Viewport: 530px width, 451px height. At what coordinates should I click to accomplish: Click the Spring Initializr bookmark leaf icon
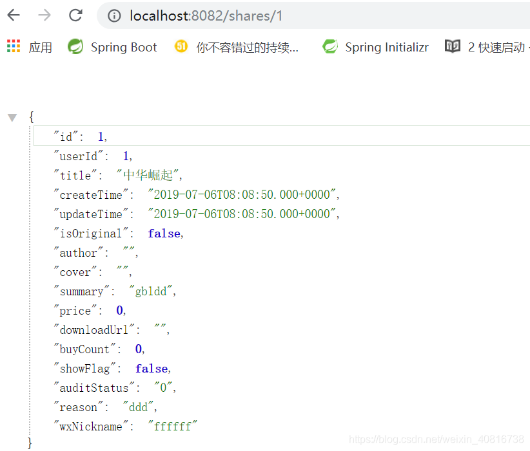[330, 46]
